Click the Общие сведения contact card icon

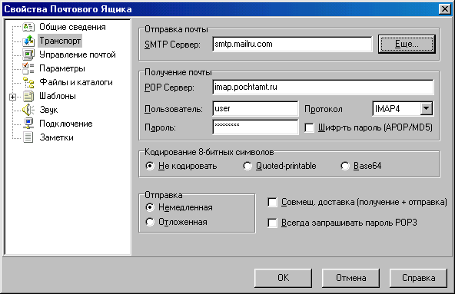pyautogui.click(x=28, y=27)
